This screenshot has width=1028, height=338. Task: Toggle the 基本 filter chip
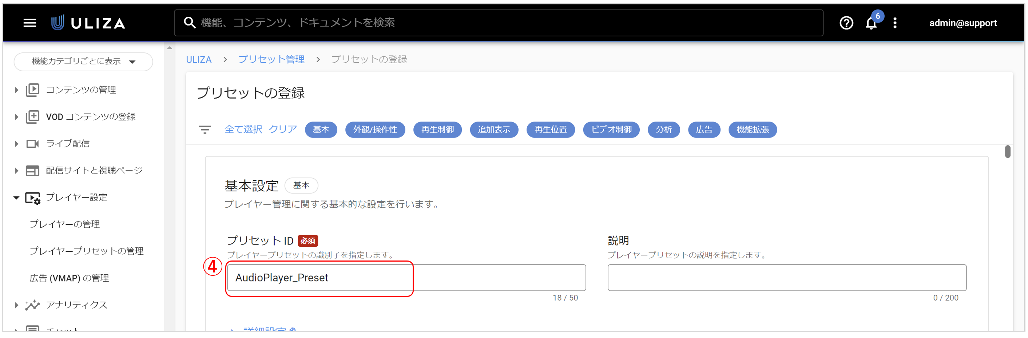(x=321, y=129)
